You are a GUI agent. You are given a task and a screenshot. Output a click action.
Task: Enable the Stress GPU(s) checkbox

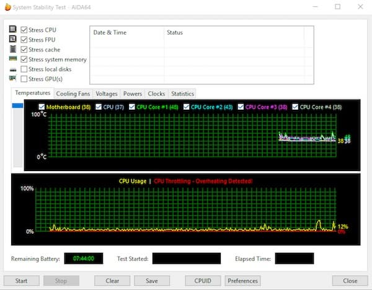click(24, 79)
